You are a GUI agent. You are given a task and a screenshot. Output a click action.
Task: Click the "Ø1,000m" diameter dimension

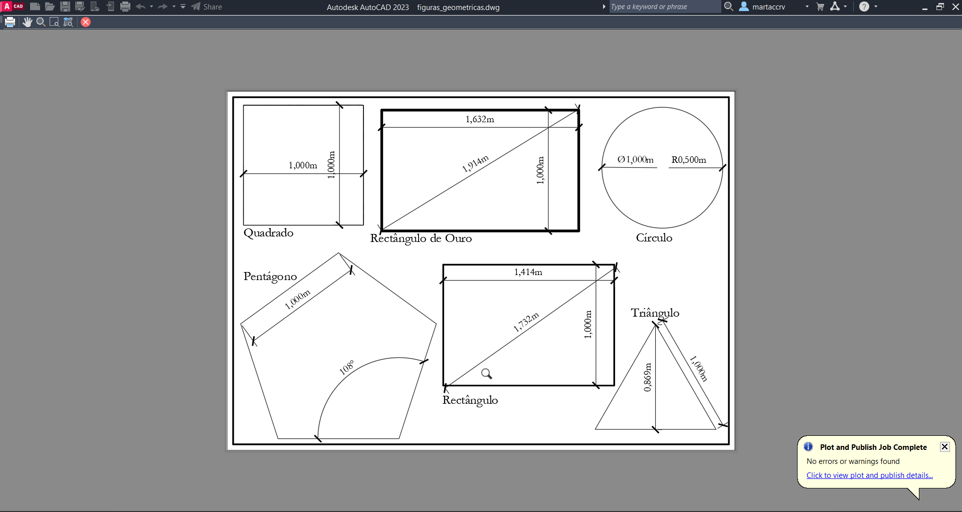[636, 160]
